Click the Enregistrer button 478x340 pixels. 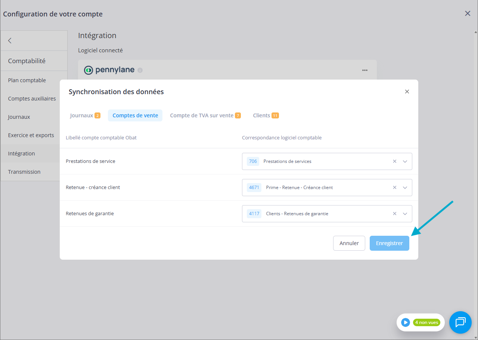point(389,243)
